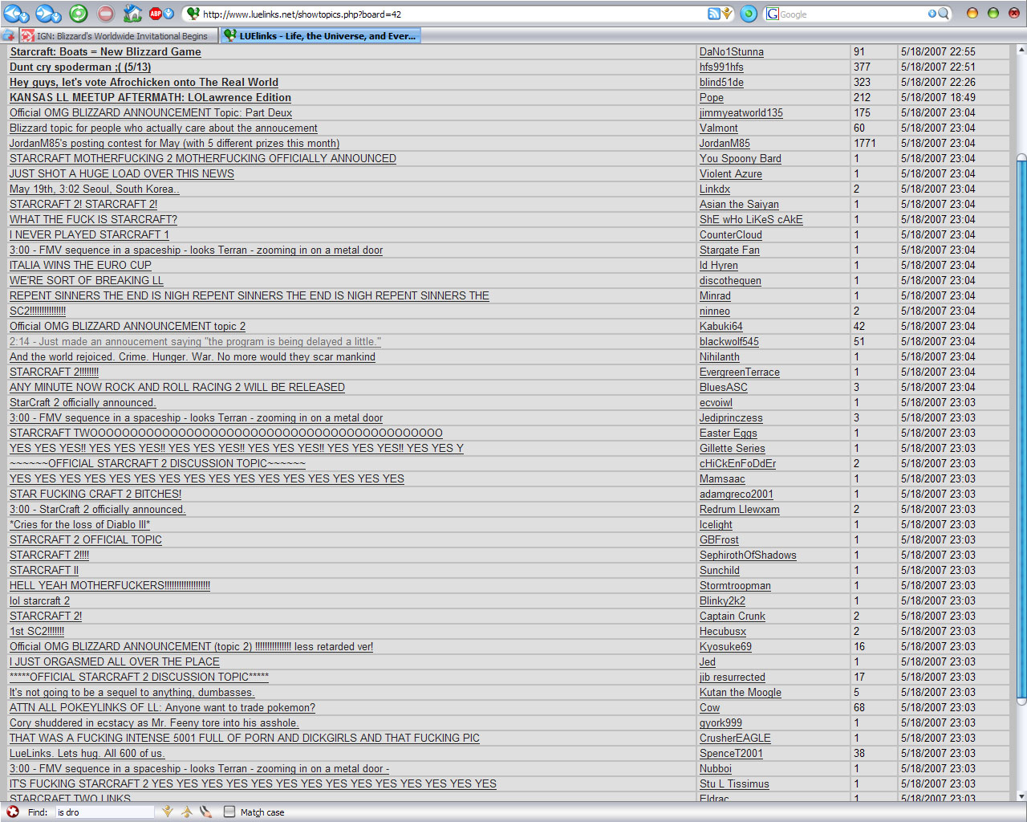Screen dimensions: 1027x822
Task: Click the blue Go button next to address bar
Action: click(749, 14)
